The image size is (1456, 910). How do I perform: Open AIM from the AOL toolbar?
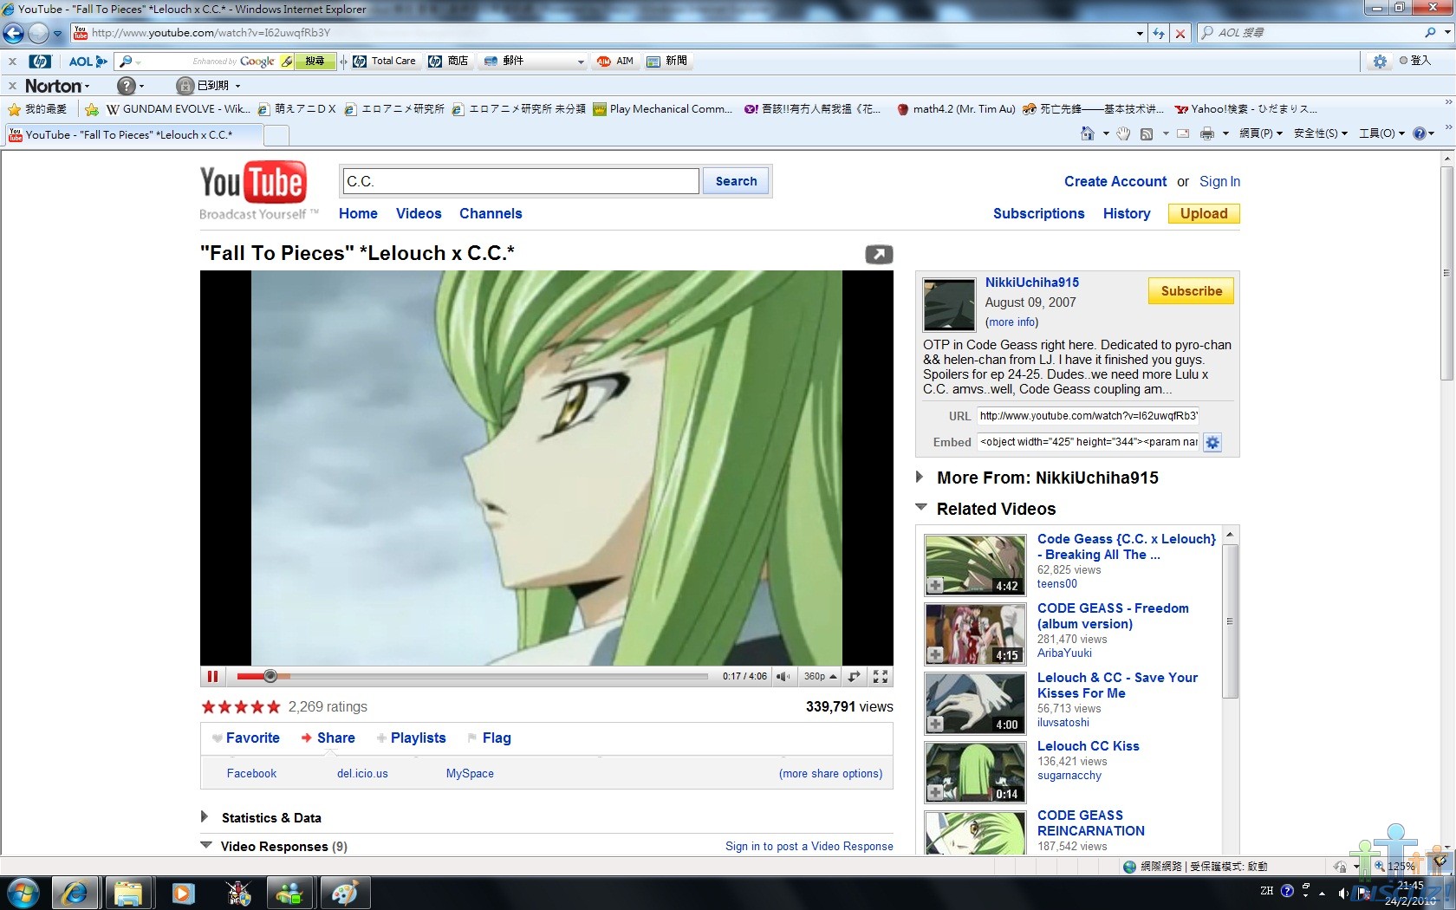[x=615, y=62]
